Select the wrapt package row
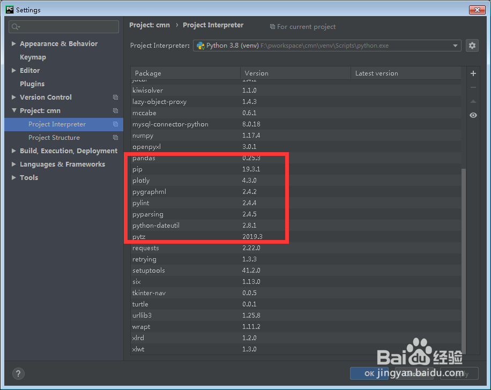 pyautogui.click(x=295, y=327)
